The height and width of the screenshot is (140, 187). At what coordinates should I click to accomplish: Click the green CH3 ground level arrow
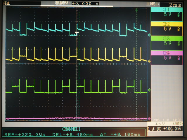[x=149, y=90]
